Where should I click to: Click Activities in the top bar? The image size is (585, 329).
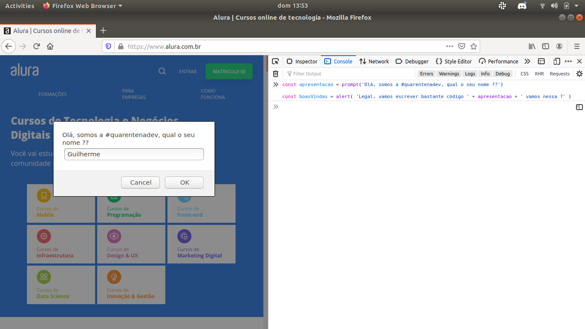20,6
